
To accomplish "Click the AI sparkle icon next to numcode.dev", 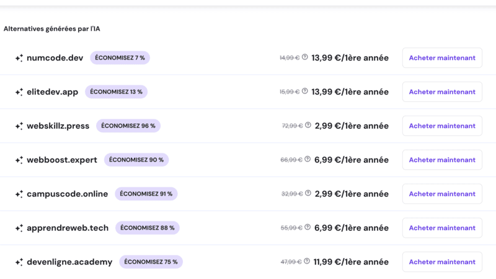I will (19, 58).
